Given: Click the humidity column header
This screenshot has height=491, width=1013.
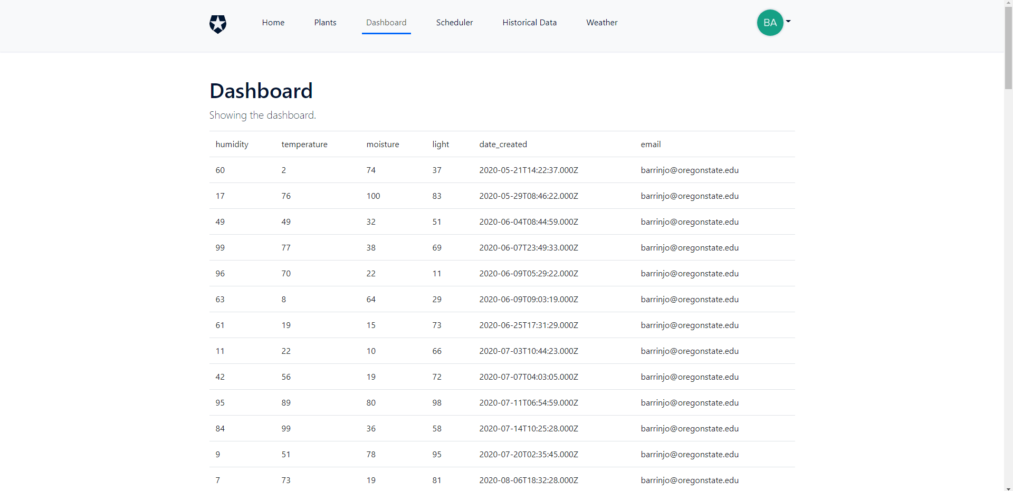Looking at the screenshot, I should (232, 145).
